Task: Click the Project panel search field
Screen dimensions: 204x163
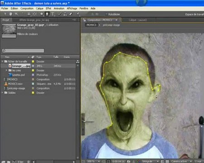Action: pyautogui.click(x=23, y=51)
